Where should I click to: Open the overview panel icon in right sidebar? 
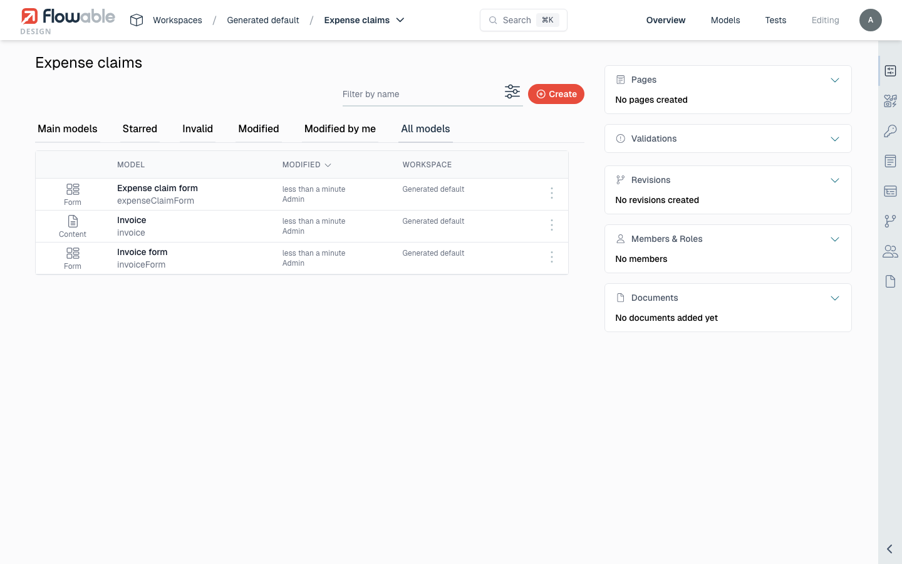tap(890, 71)
